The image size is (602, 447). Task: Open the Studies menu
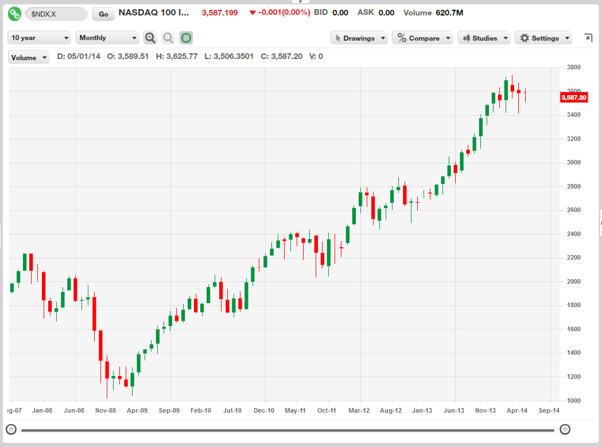click(x=483, y=38)
